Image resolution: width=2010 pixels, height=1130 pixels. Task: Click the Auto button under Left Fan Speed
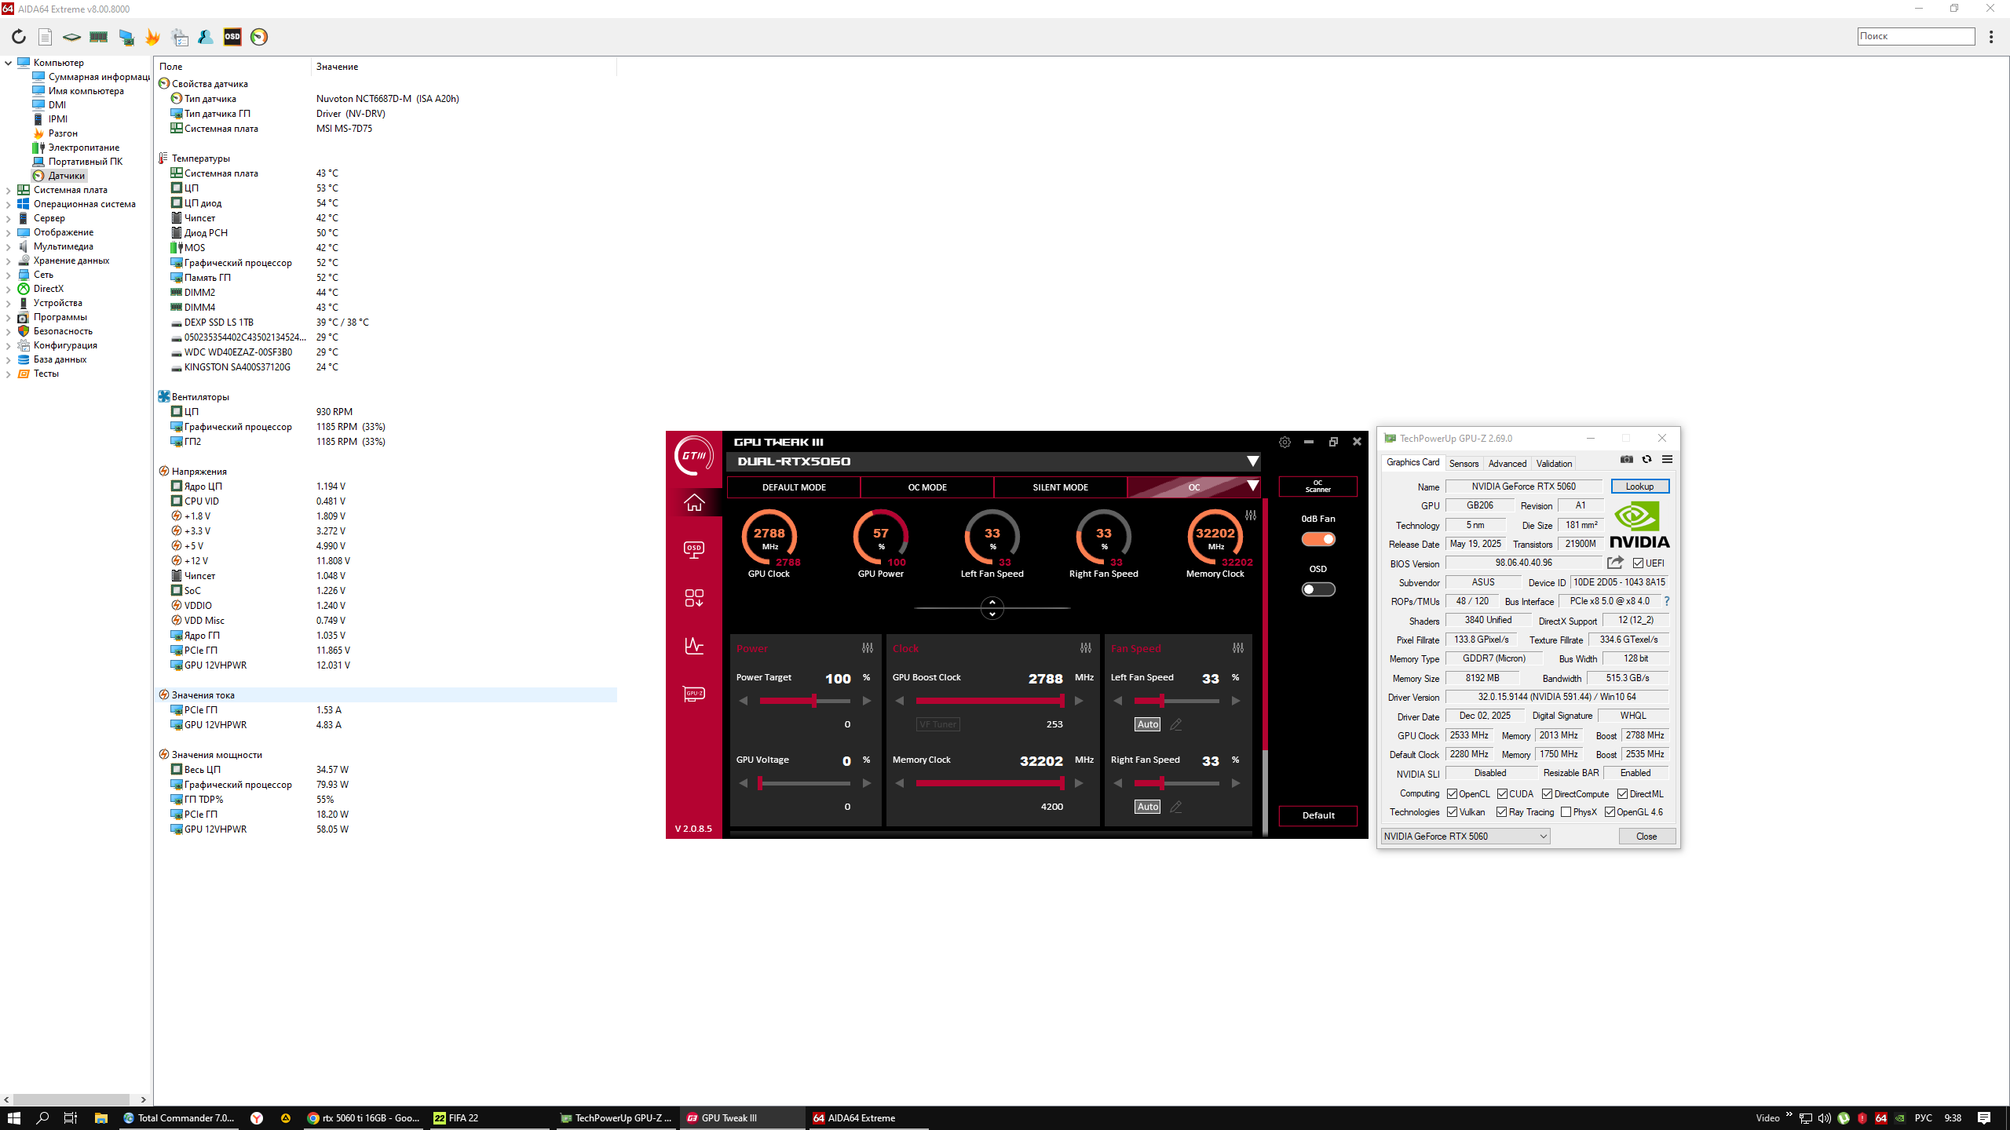pyautogui.click(x=1148, y=724)
